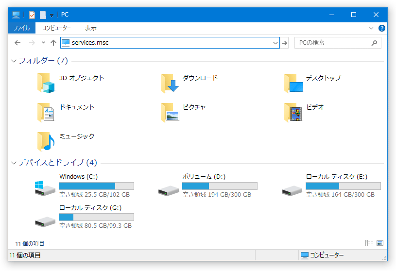Open the ファイル tab

pos(22,28)
